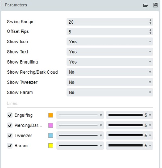
Task: Toggle the Tweezer line checkbox
Action: coord(10,136)
